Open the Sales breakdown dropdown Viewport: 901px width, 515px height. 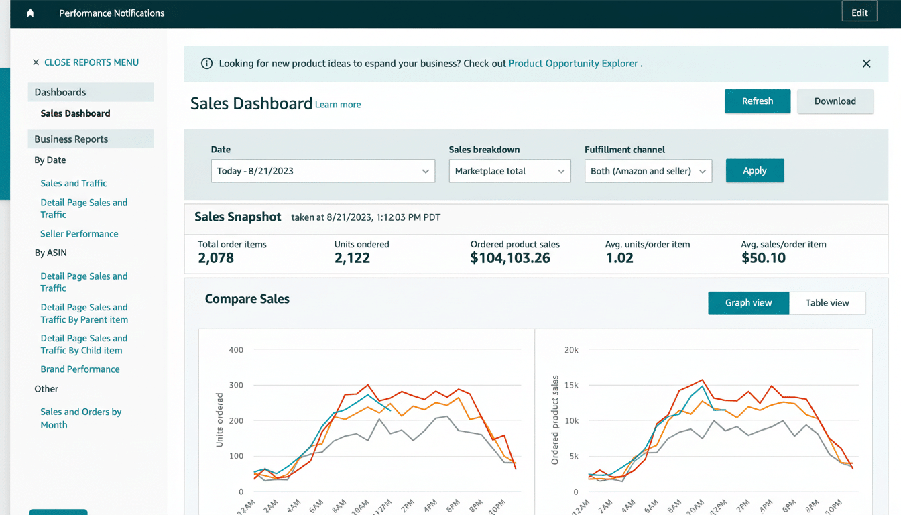click(x=509, y=171)
